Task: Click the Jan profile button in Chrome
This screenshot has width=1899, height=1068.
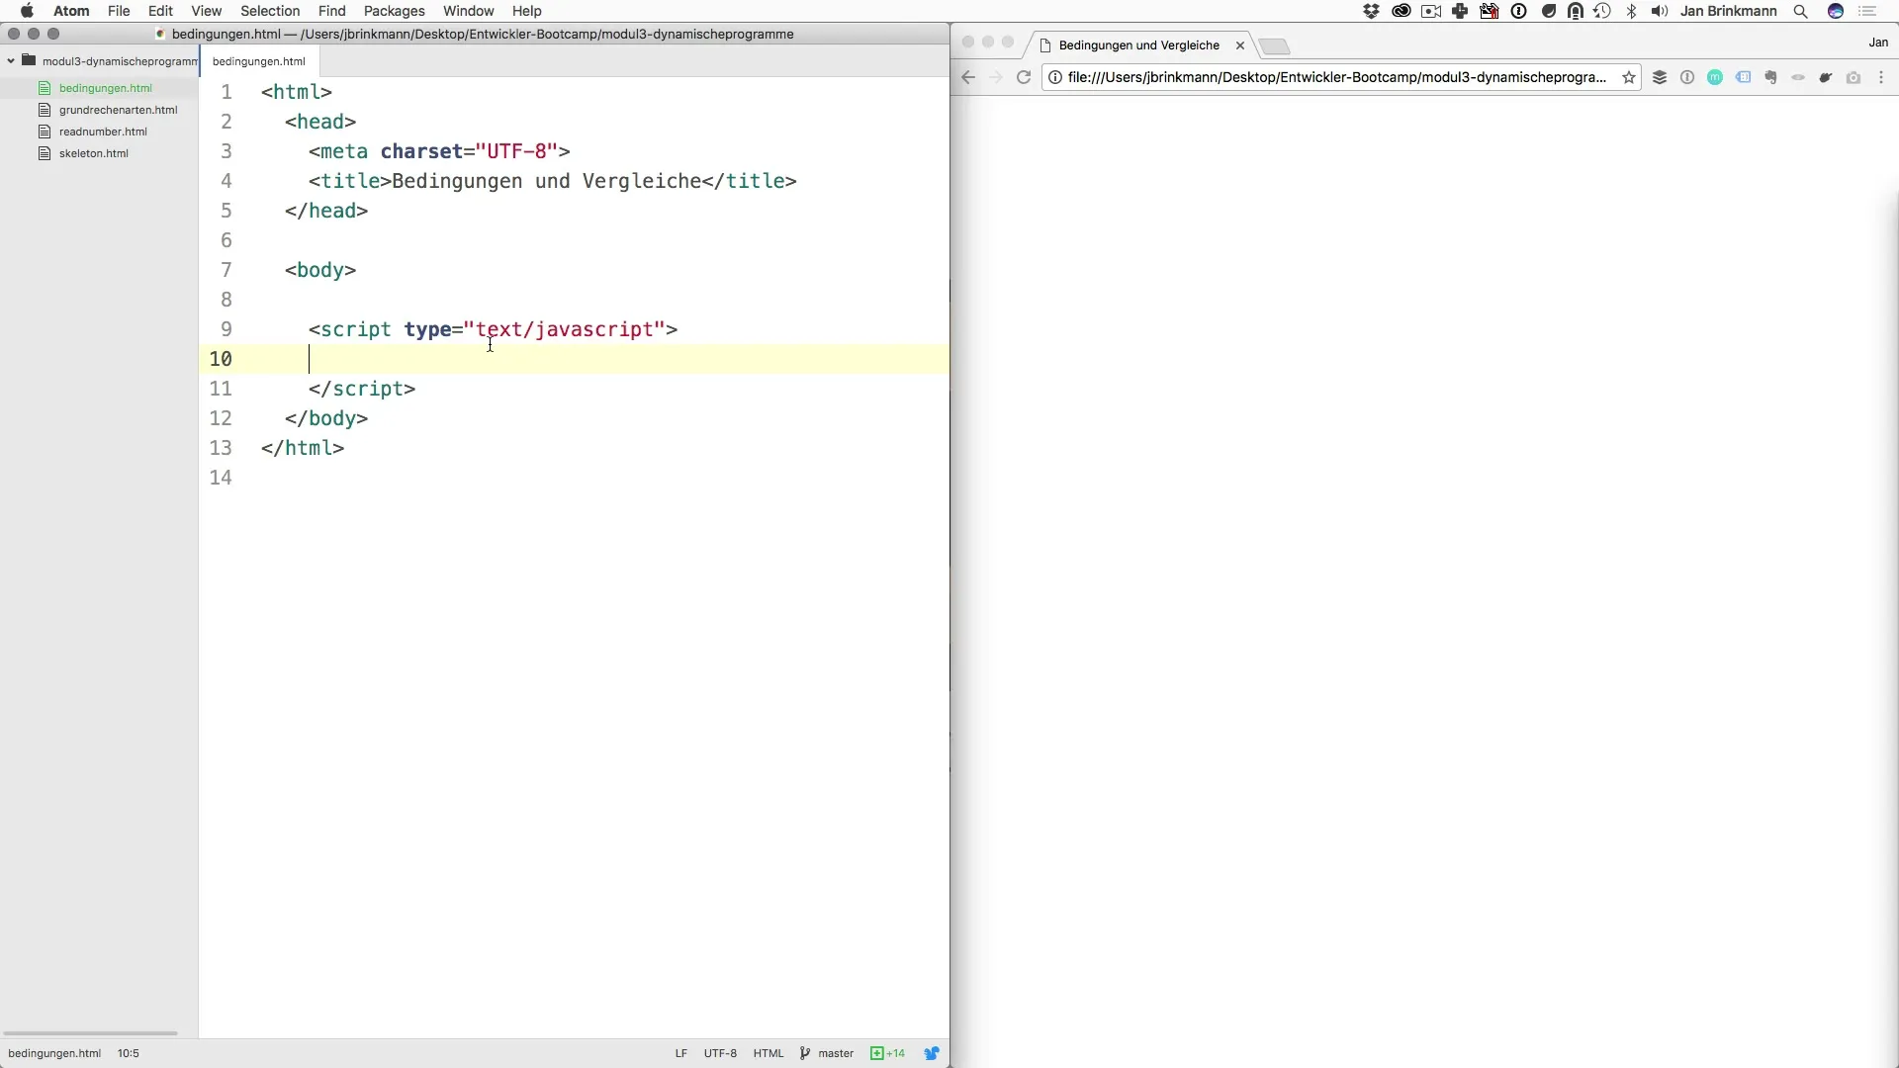Action: tap(1878, 43)
